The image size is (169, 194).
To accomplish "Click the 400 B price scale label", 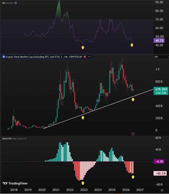I will [x=159, y=106].
